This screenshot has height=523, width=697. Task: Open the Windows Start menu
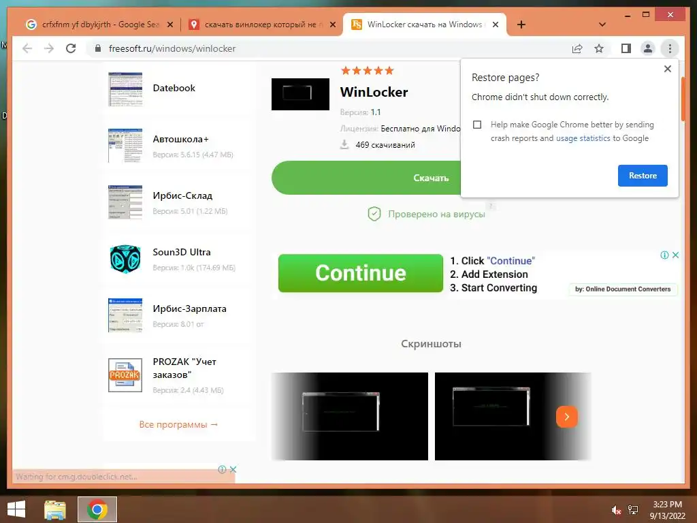(x=16, y=509)
